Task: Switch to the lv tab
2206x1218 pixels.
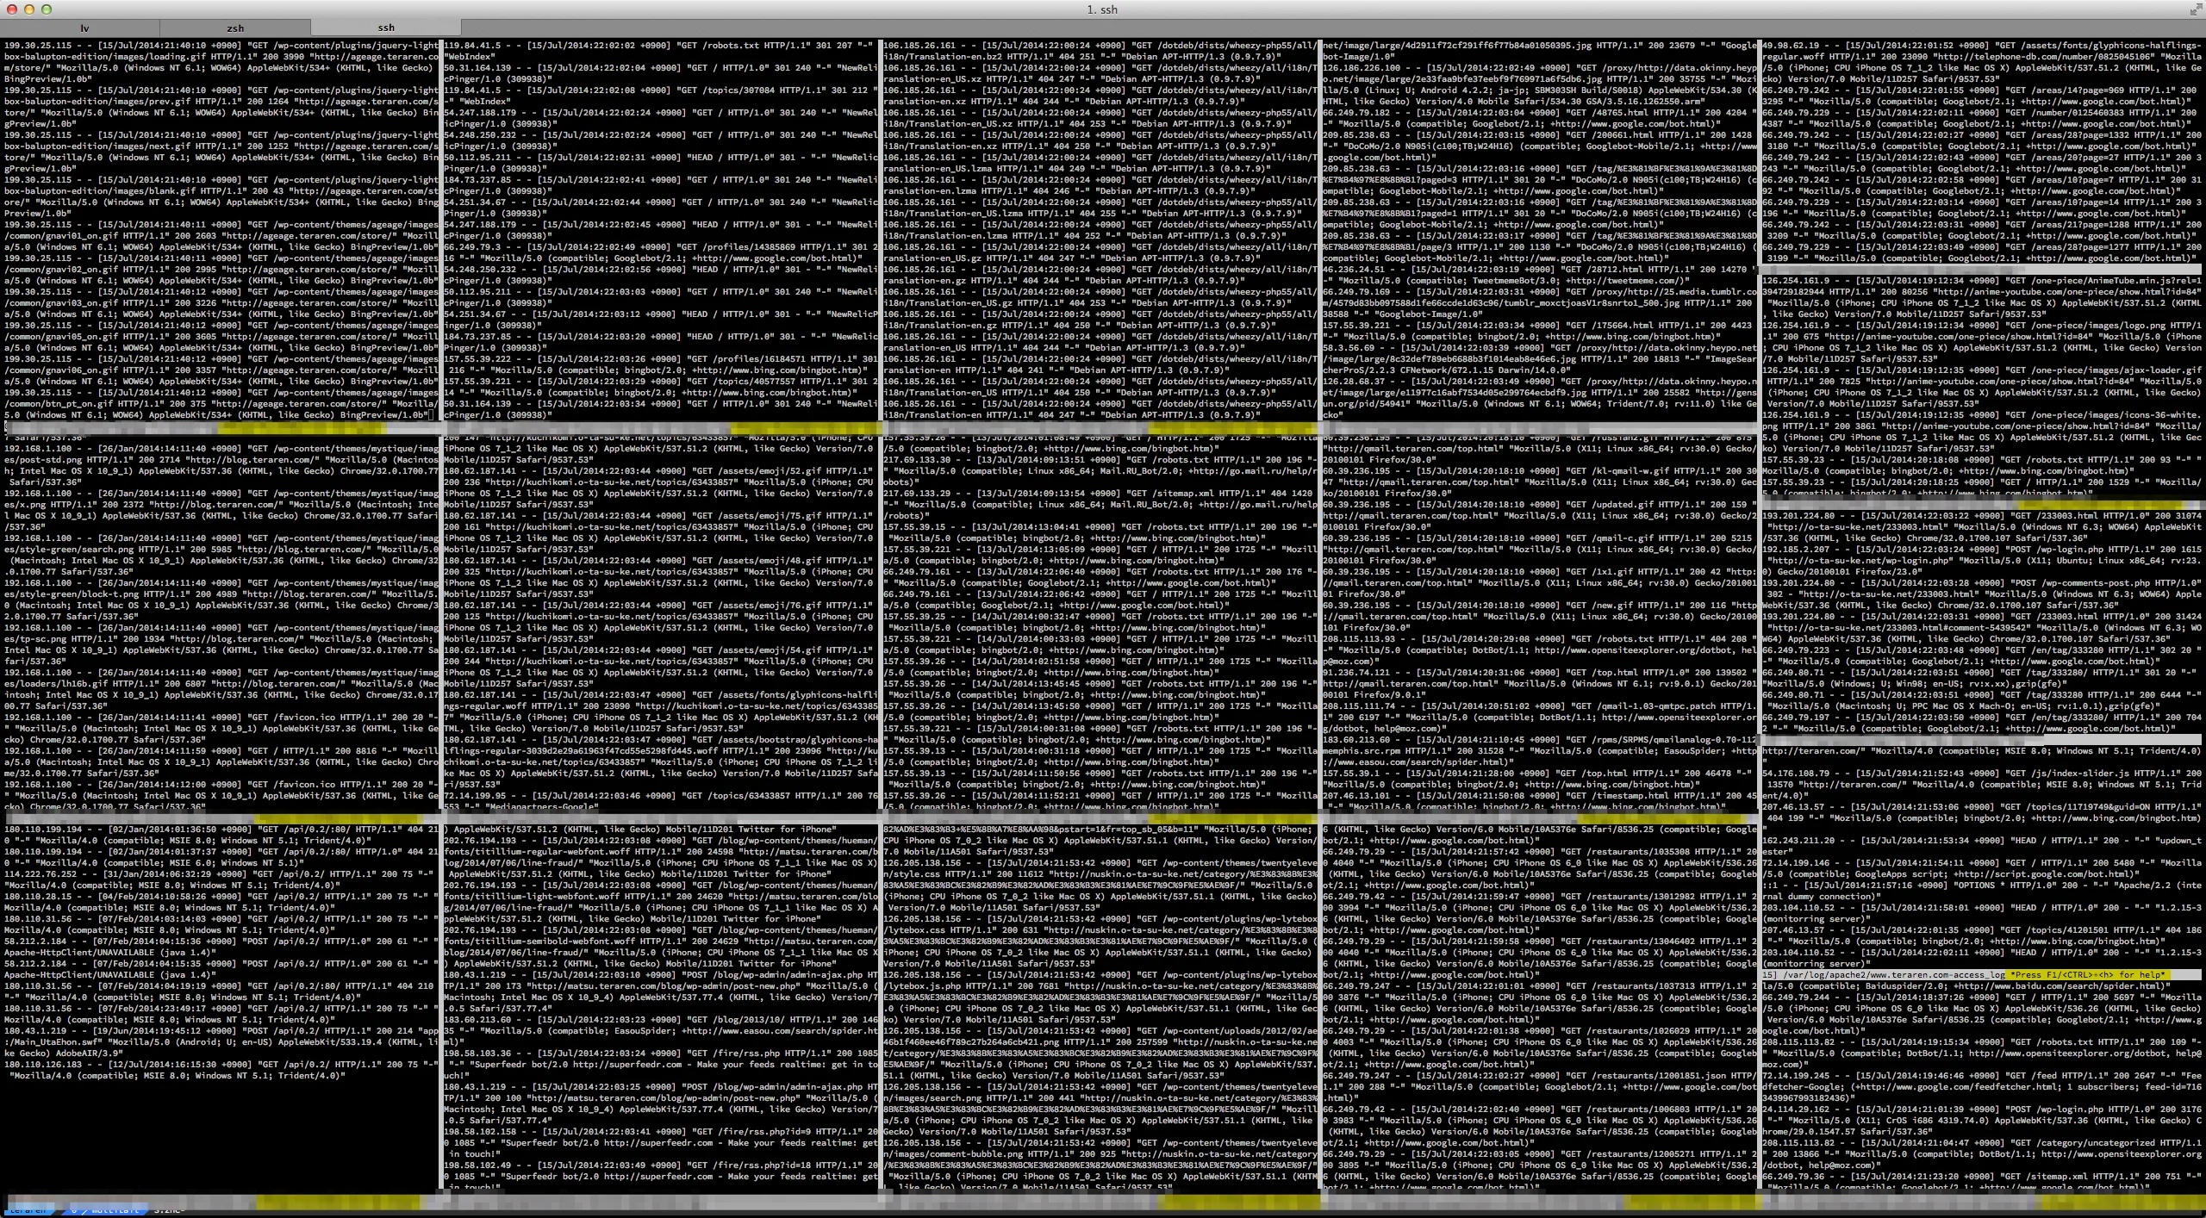Action: point(84,28)
